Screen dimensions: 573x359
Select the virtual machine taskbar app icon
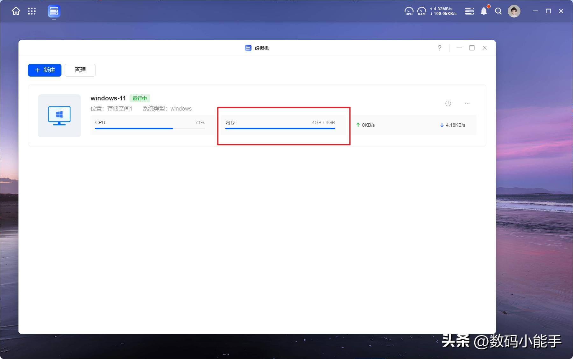click(x=54, y=11)
